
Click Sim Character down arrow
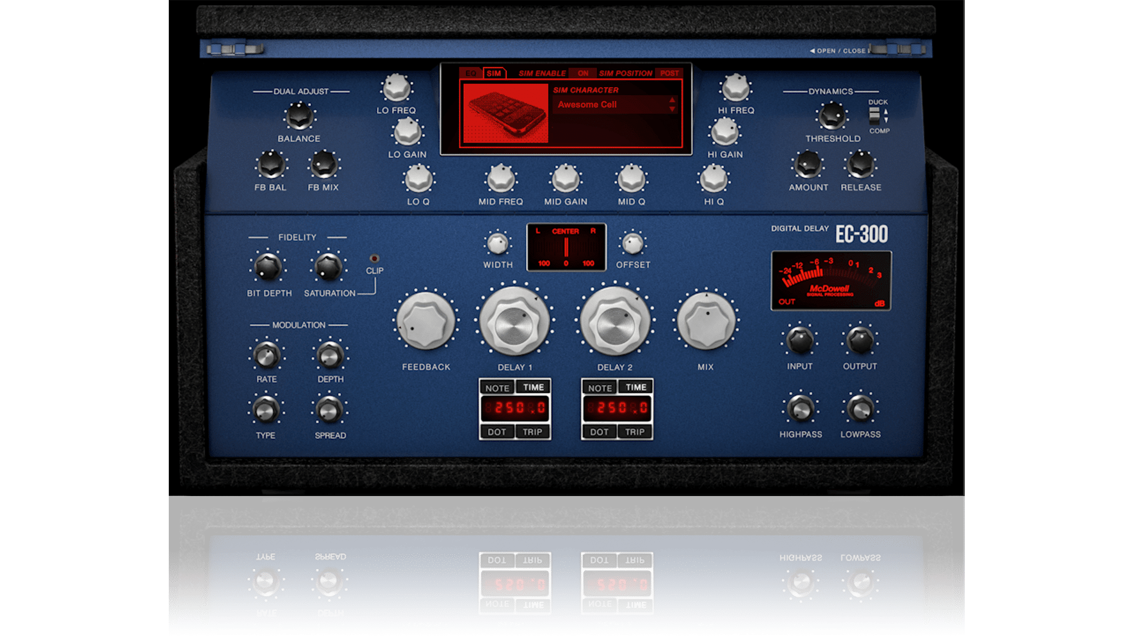coord(672,110)
